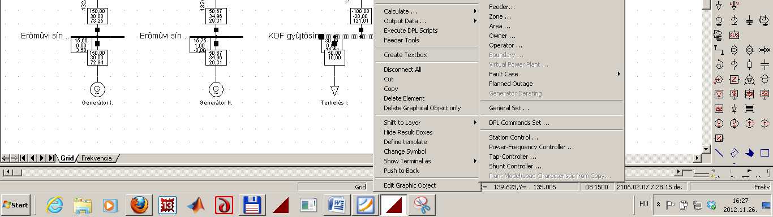Screen dimensions: 773x217
Task: Switch to the Frekvencia tab
Action: [97, 158]
